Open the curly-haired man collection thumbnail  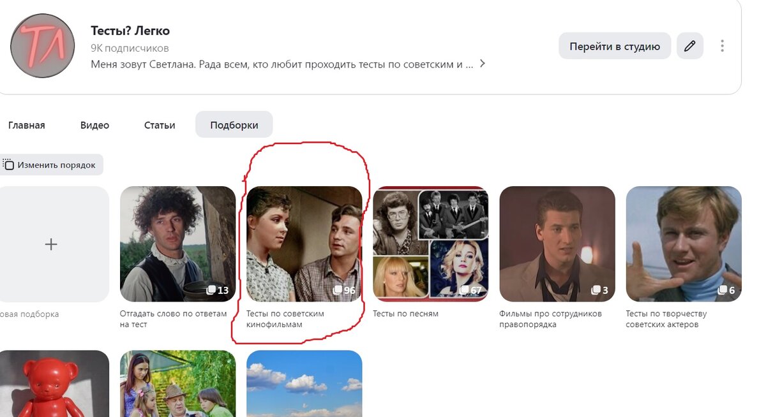coord(177,244)
